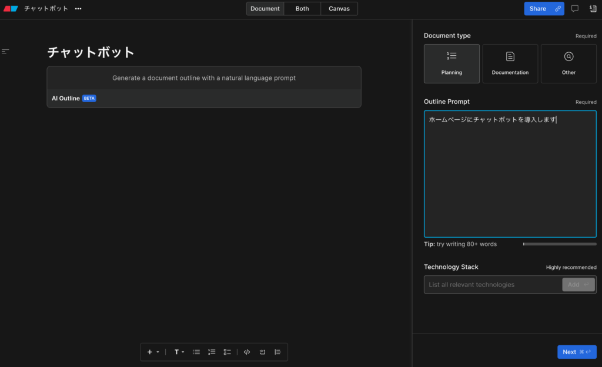Click the Eraser logo icon
602x367 pixels.
click(11, 8)
